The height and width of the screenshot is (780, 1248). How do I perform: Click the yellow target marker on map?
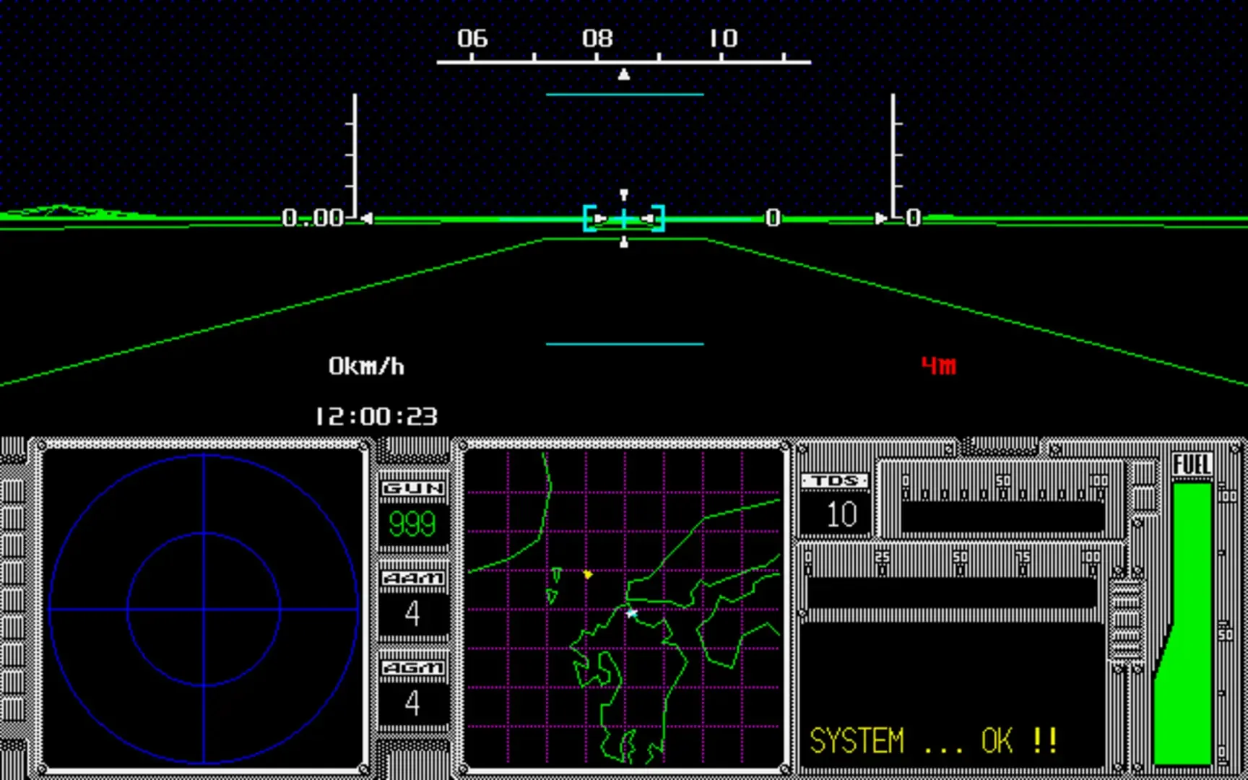tap(588, 574)
